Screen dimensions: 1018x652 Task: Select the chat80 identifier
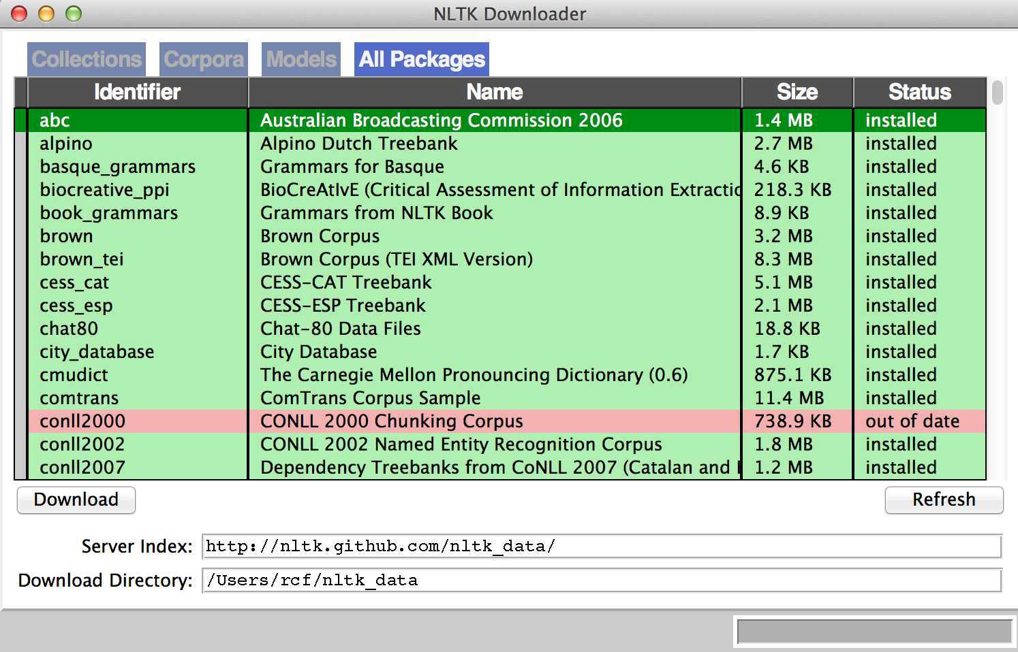coord(69,329)
